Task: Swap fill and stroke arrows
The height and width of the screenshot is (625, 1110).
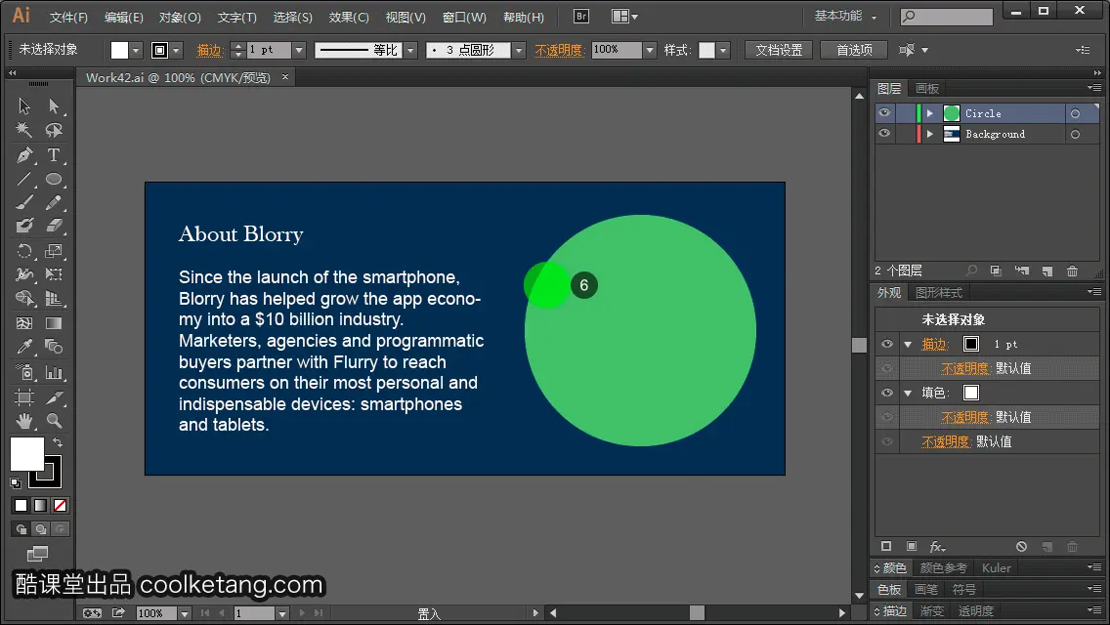Action: (58, 442)
